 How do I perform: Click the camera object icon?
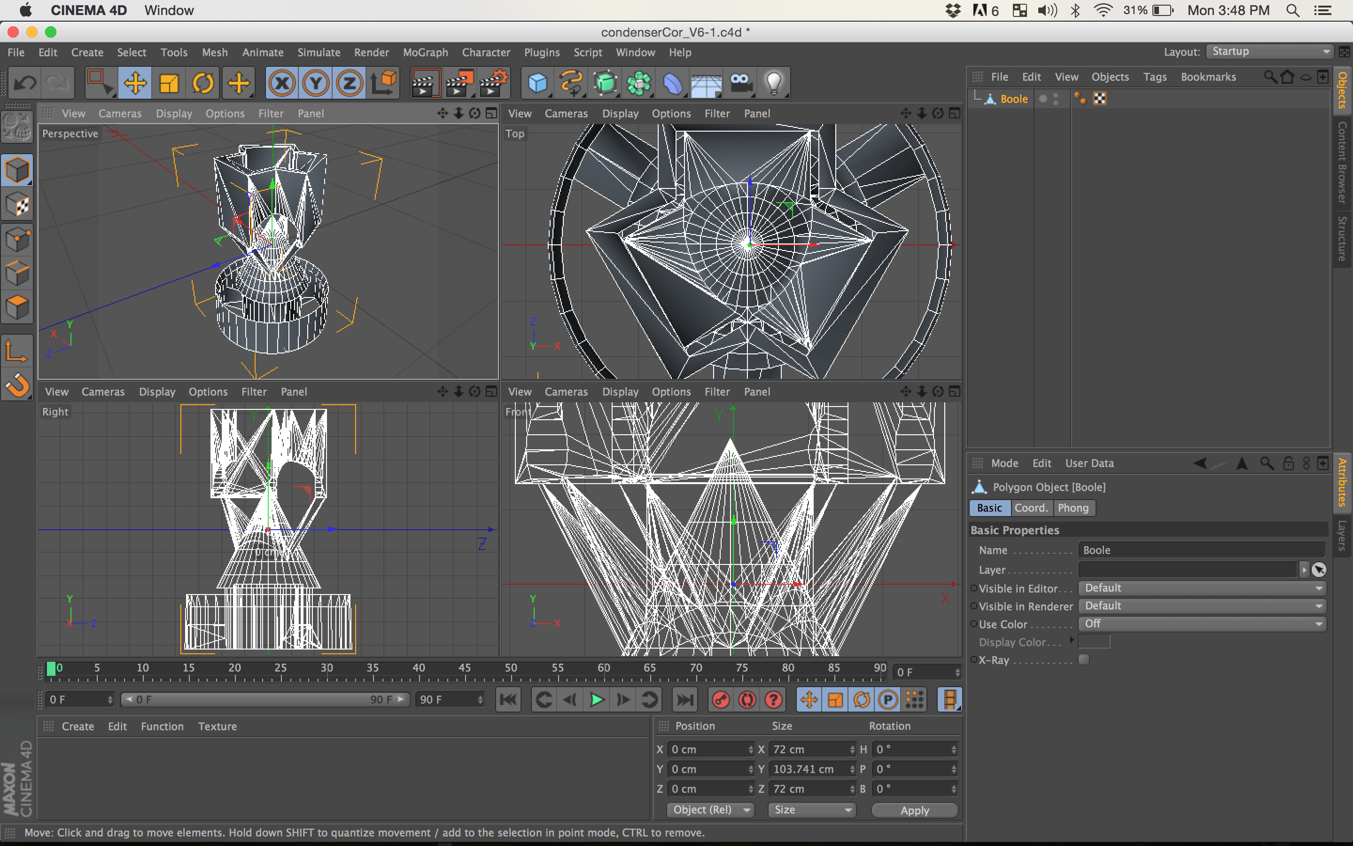point(741,83)
